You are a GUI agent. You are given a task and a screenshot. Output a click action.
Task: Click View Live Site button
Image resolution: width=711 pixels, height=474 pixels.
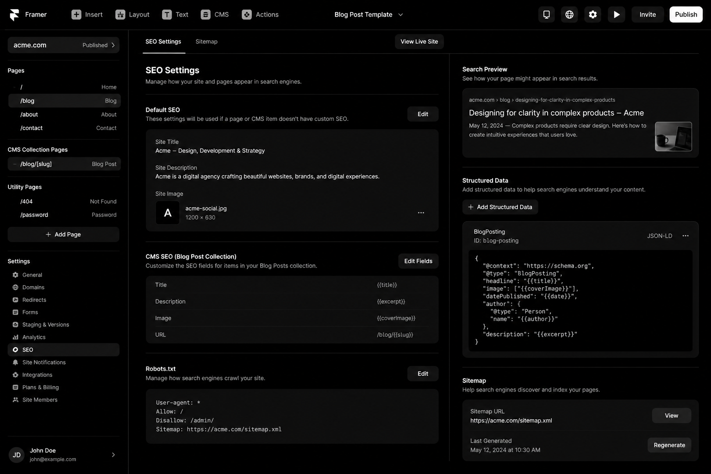(x=419, y=42)
